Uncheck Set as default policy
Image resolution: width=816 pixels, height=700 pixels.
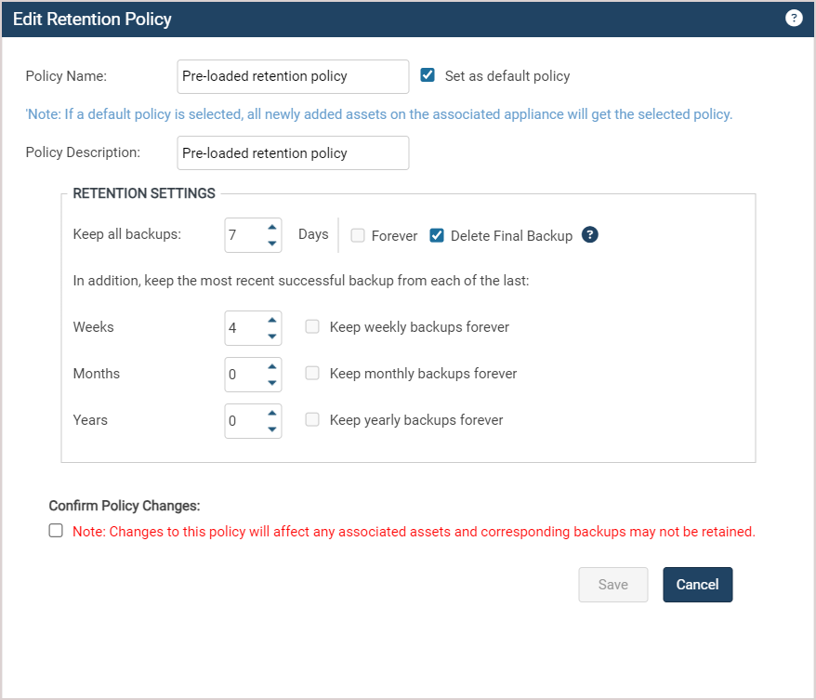click(428, 75)
